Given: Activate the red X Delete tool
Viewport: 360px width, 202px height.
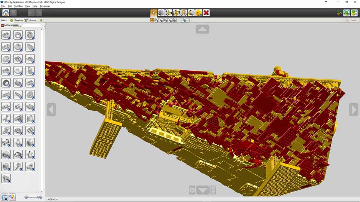Looking at the screenshot, I should pyautogui.click(x=206, y=13).
